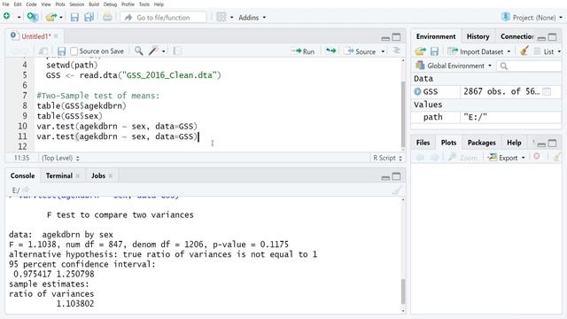Switch to the Terminal tab
The width and height of the screenshot is (567, 319).
[x=59, y=175]
